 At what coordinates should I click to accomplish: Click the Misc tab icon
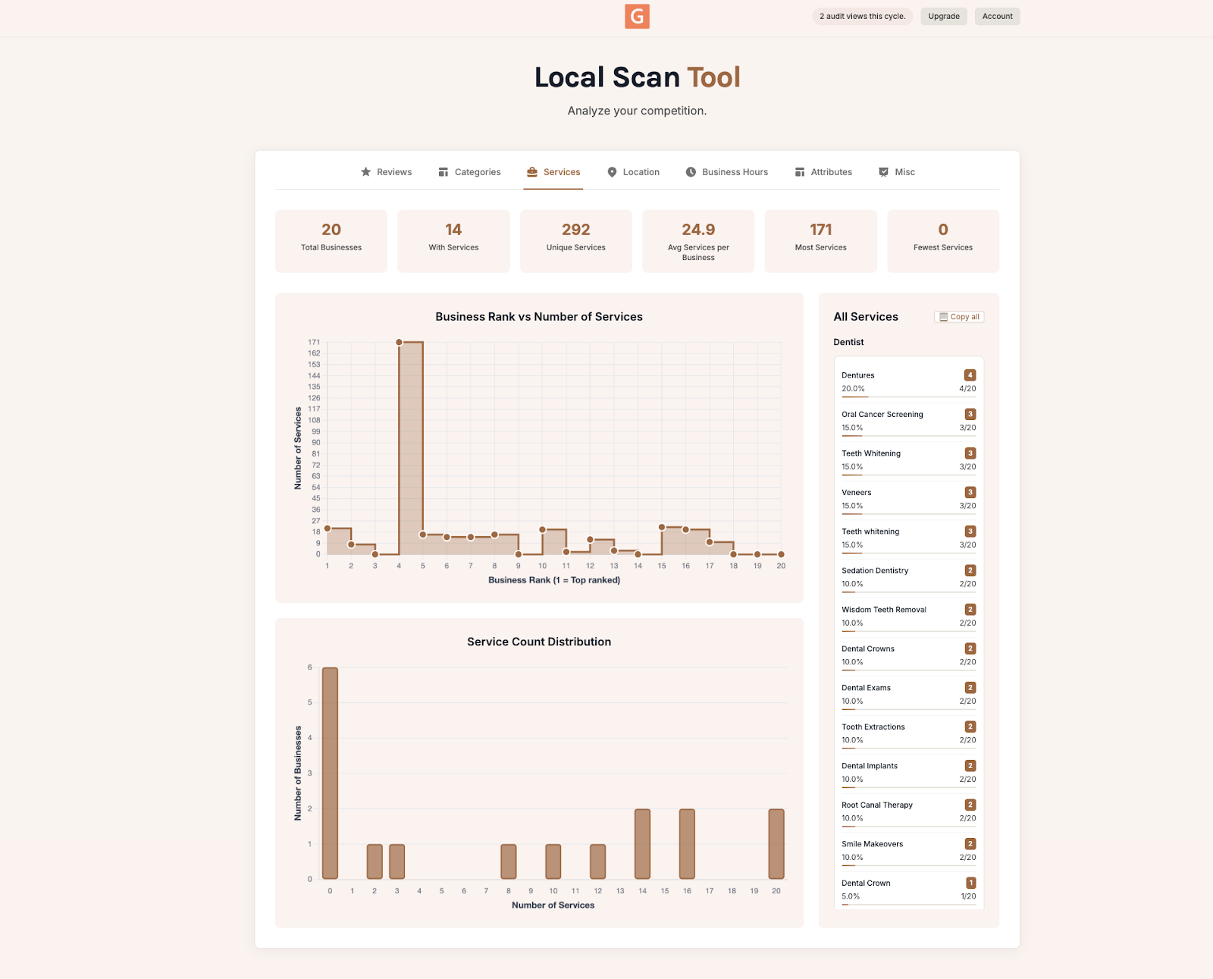tap(883, 172)
